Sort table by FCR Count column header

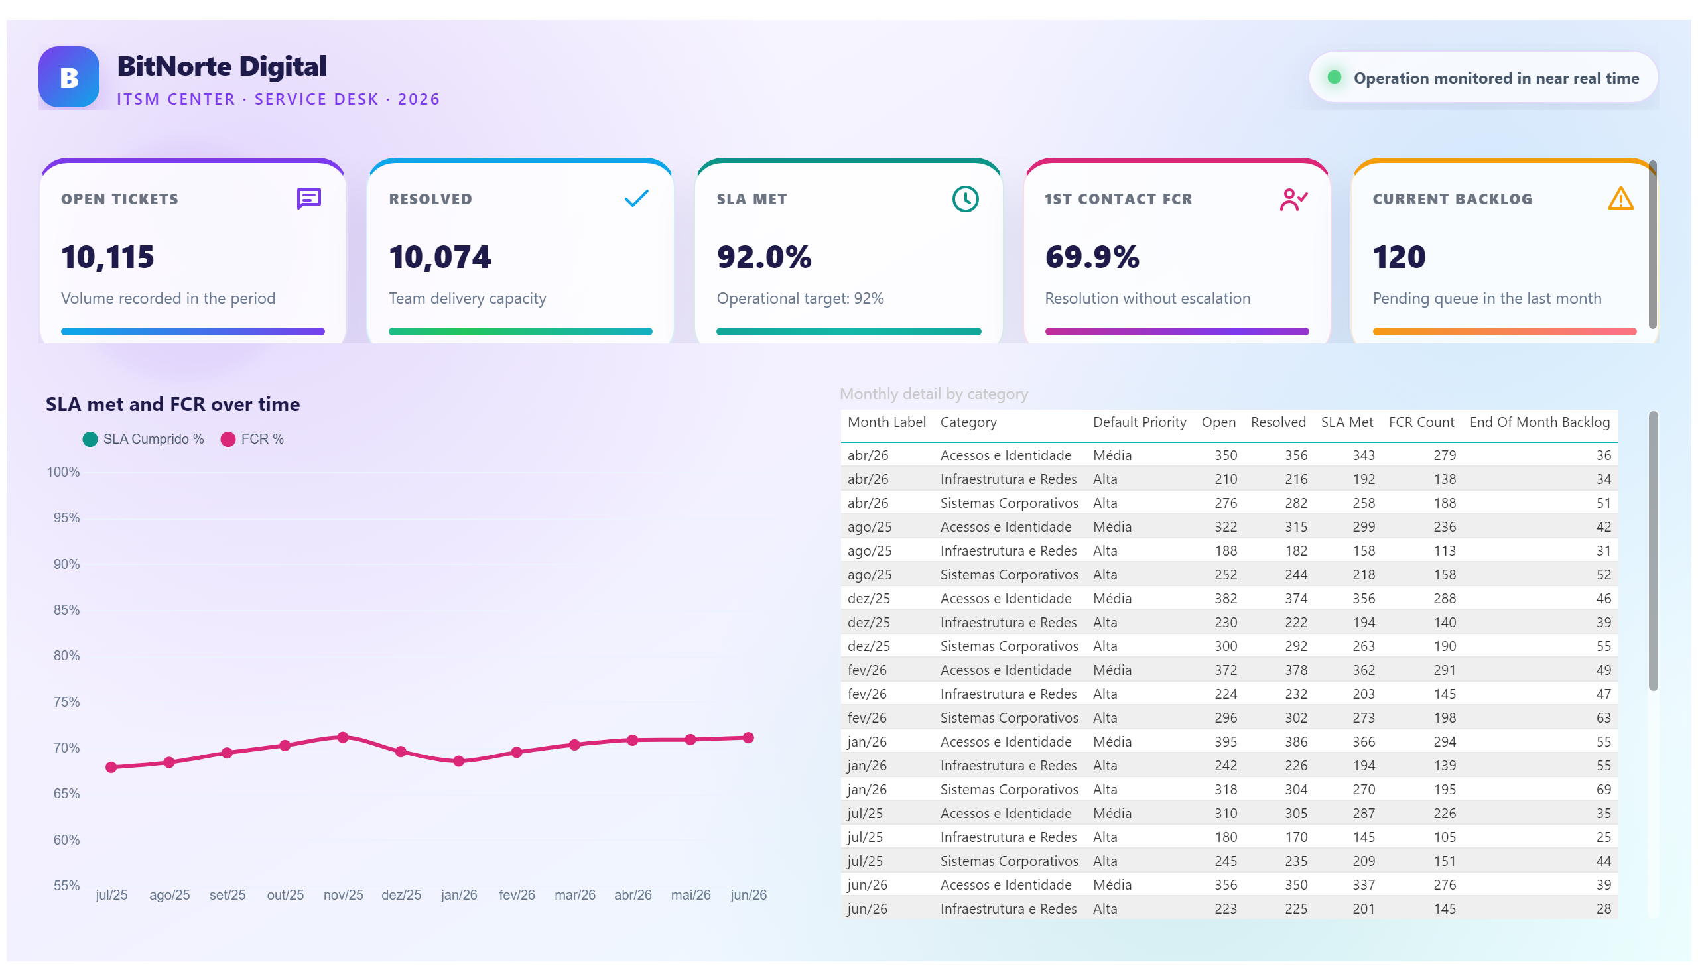[x=1421, y=422]
